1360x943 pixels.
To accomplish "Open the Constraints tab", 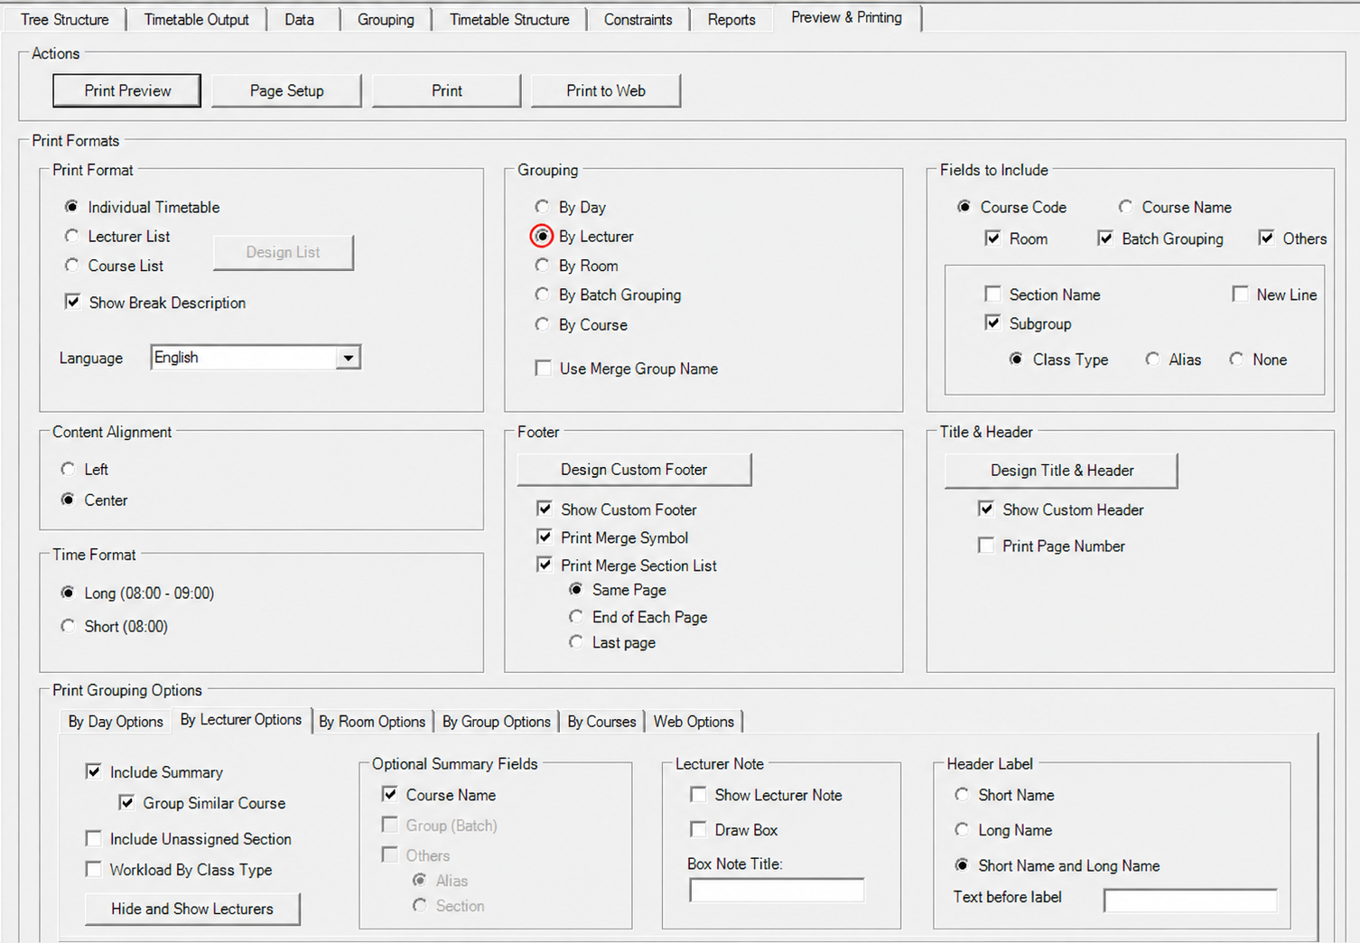I will tap(638, 19).
